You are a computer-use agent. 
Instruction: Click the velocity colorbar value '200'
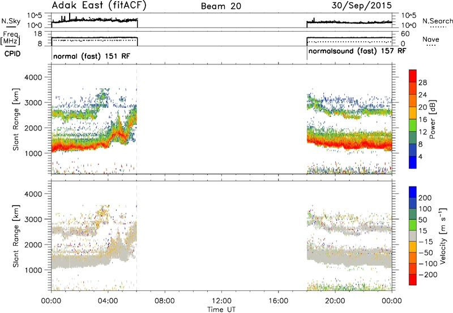(x=425, y=198)
